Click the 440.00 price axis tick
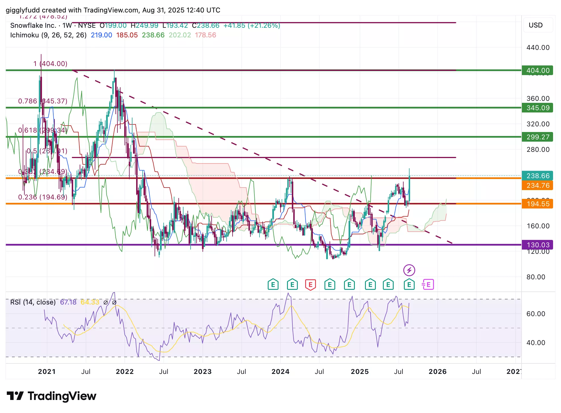The height and width of the screenshot is (413, 561). pyautogui.click(x=538, y=48)
